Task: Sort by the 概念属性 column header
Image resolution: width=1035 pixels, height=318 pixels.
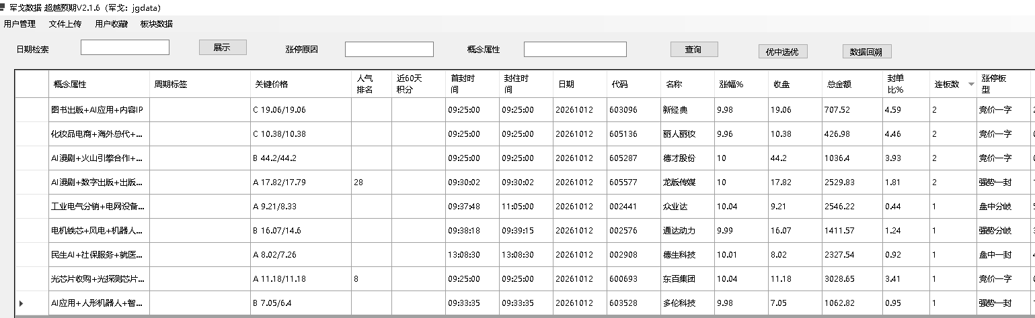Action: pos(99,85)
